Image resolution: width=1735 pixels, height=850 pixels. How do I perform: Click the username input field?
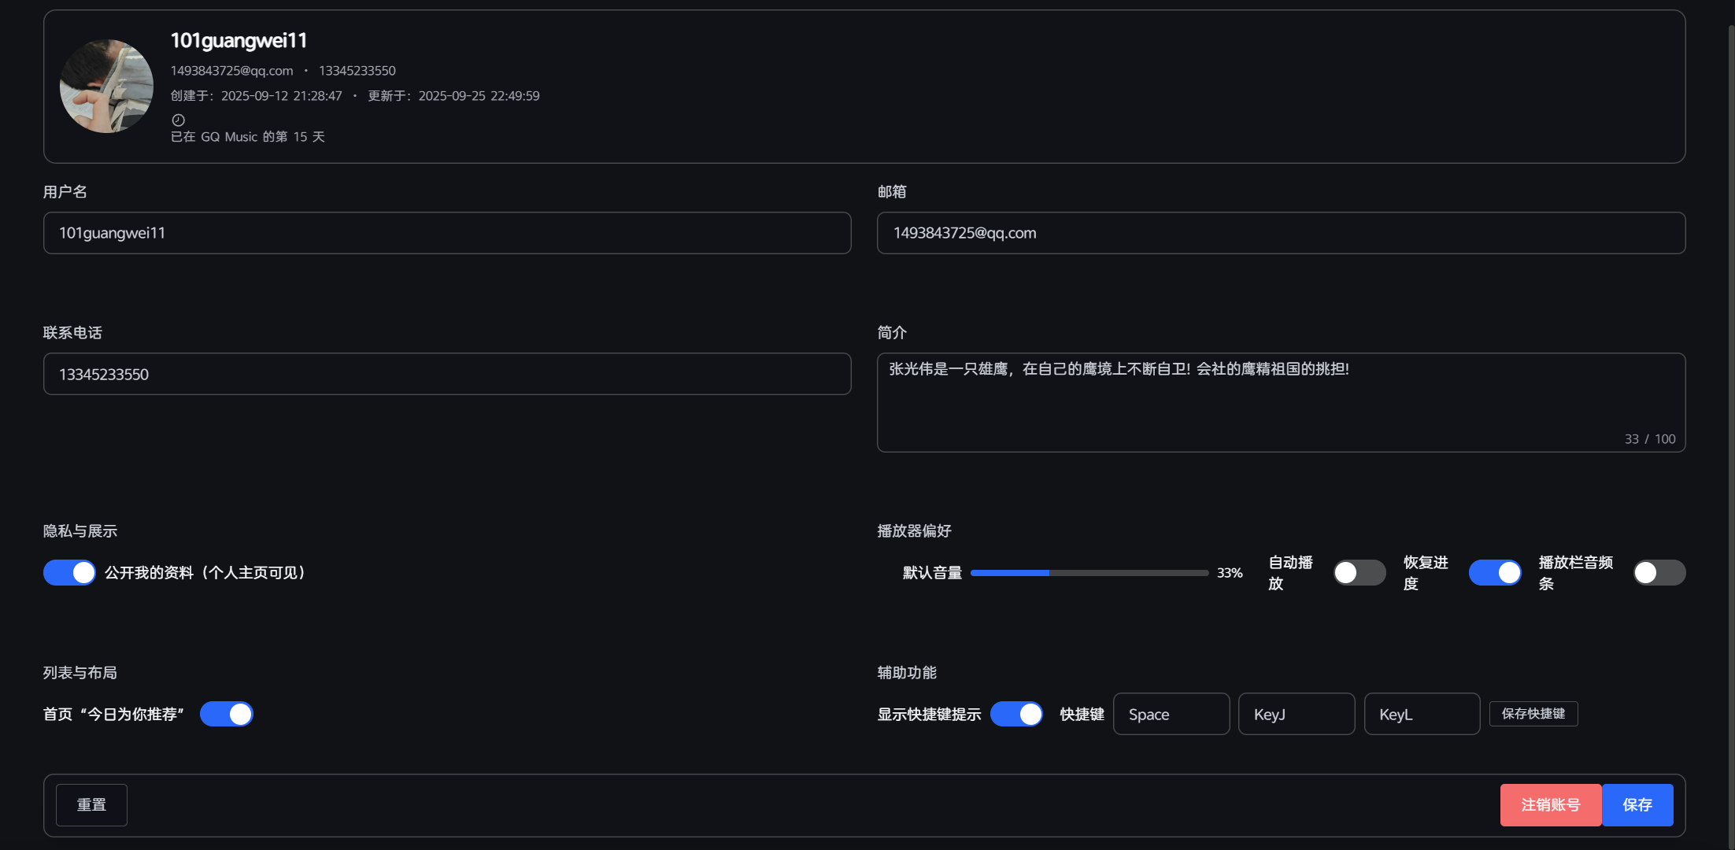pyautogui.click(x=447, y=233)
